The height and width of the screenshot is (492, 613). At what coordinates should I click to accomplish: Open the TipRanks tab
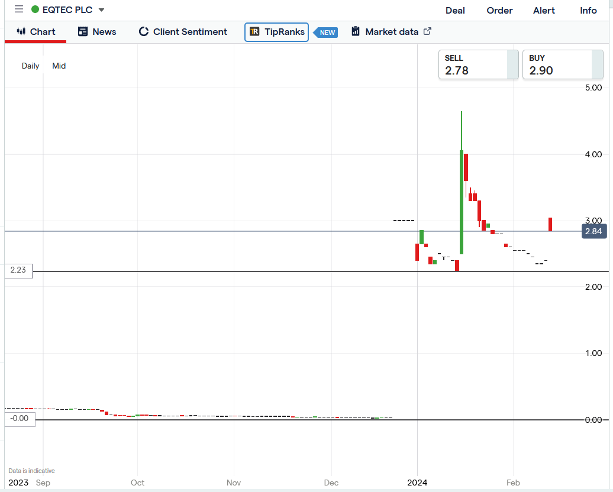point(276,32)
